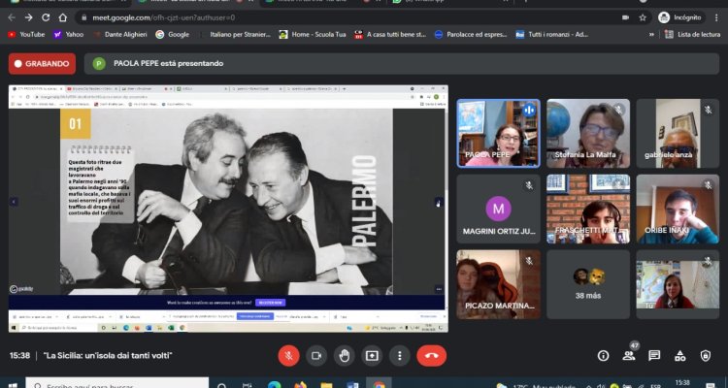Open the Activities shapes icon

pos(679,356)
